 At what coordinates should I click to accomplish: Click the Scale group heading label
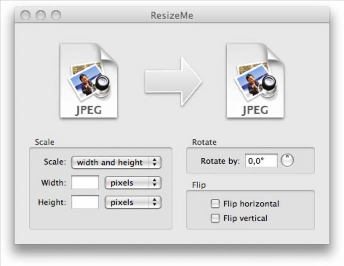tap(44, 142)
